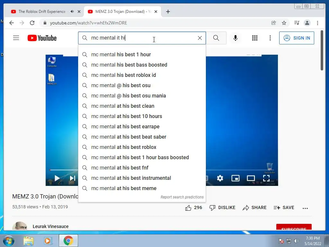
Task: Click the address bar URL
Action: coord(88,23)
